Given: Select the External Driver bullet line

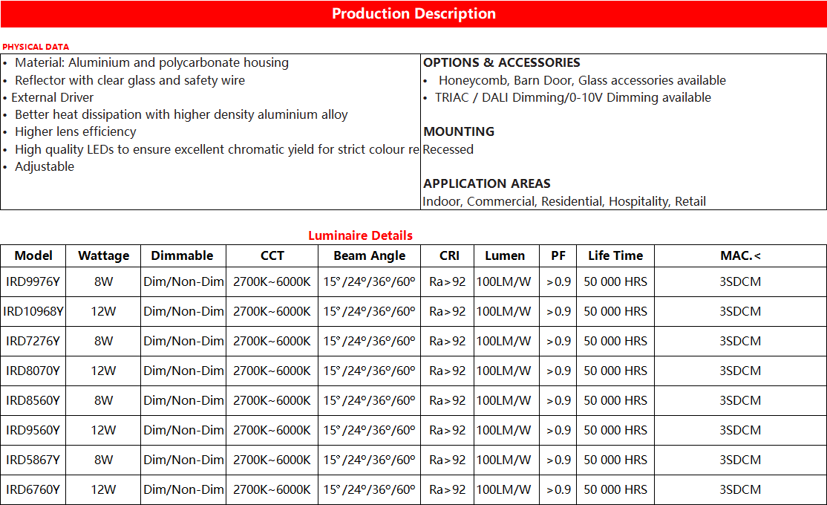Looking at the screenshot, I should tap(52, 97).
